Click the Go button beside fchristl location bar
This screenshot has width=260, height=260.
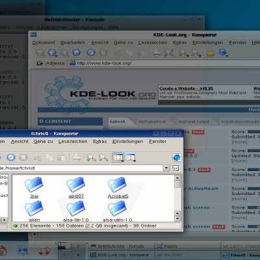(176, 168)
